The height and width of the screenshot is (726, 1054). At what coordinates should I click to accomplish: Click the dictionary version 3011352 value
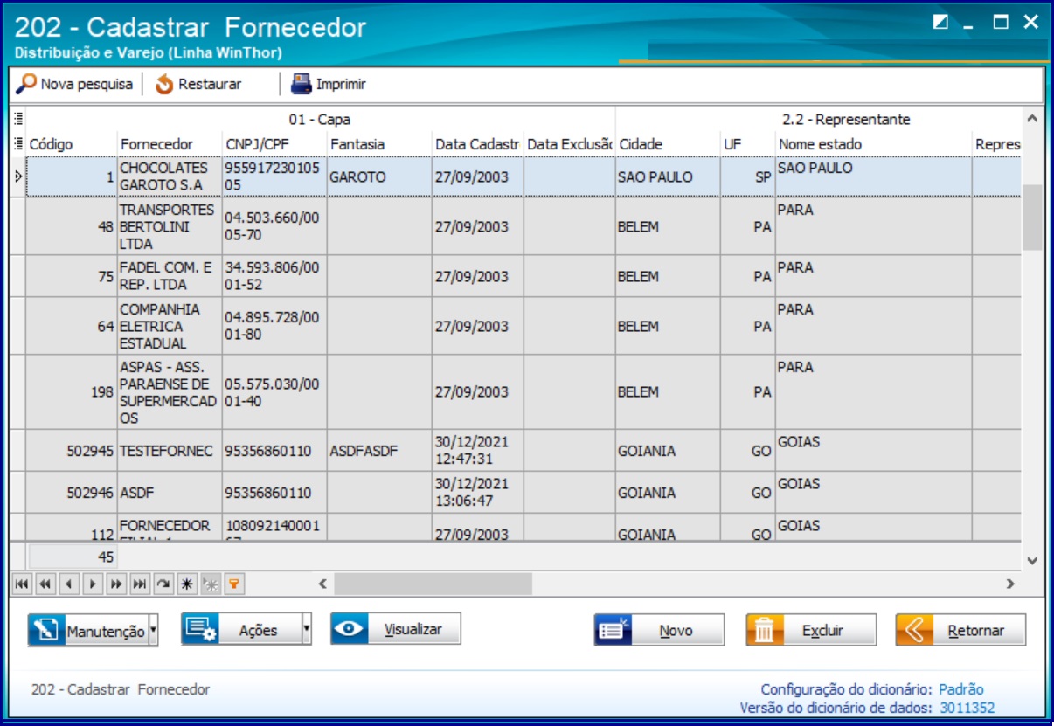[x=967, y=708]
